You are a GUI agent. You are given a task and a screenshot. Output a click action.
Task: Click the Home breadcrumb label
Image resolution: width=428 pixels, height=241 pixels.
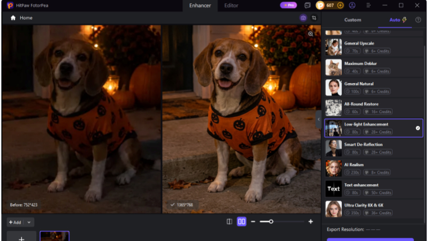tap(26, 18)
